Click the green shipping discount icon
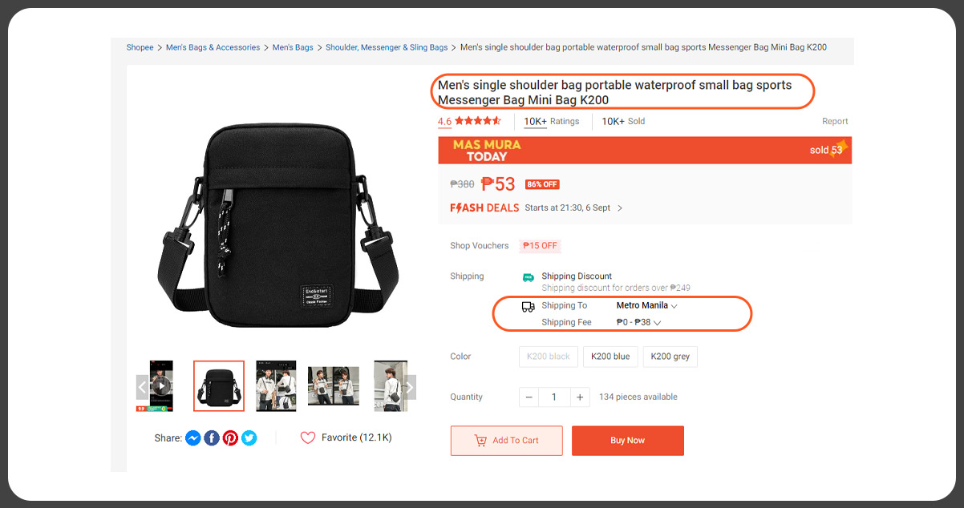964x508 pixels. point(528,276)
